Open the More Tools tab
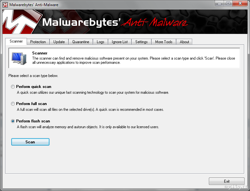250x191 pixels. click(x=164, y=42)
